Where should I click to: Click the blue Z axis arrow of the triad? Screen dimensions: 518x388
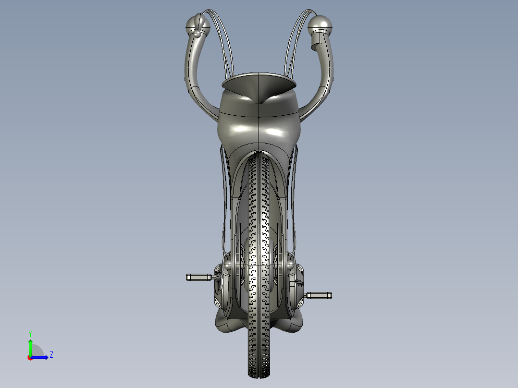pyautogui.click(x=40, y=357)
